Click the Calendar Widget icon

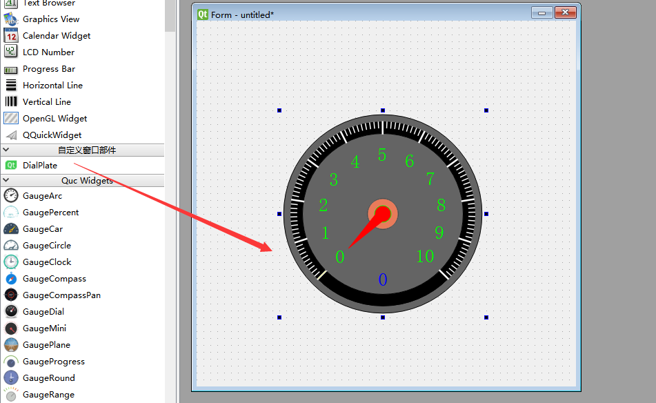point(10,35)
